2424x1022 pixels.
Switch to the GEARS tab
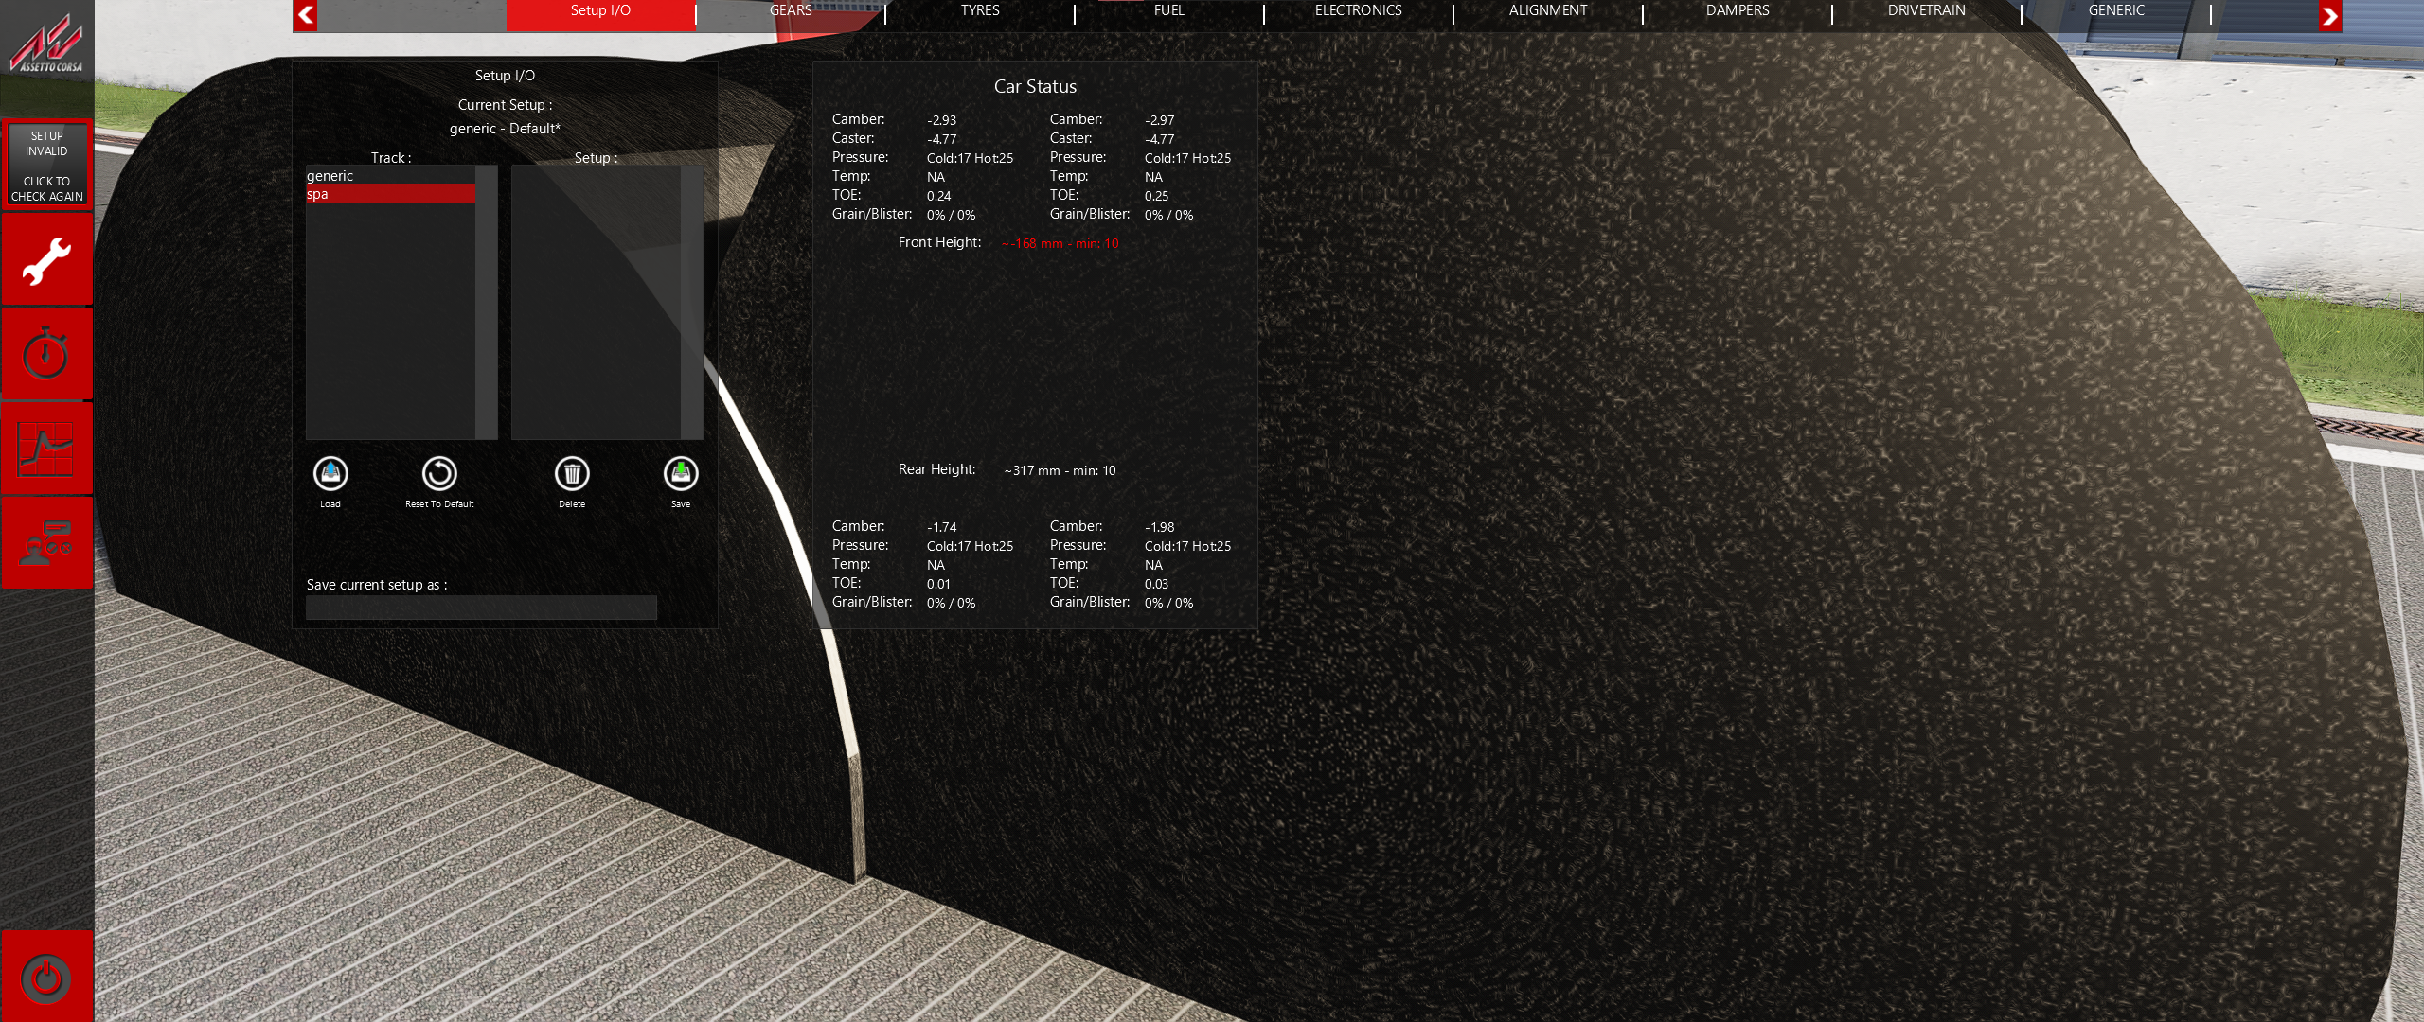[791, 11]
